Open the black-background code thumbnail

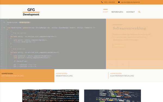[51, 96]
